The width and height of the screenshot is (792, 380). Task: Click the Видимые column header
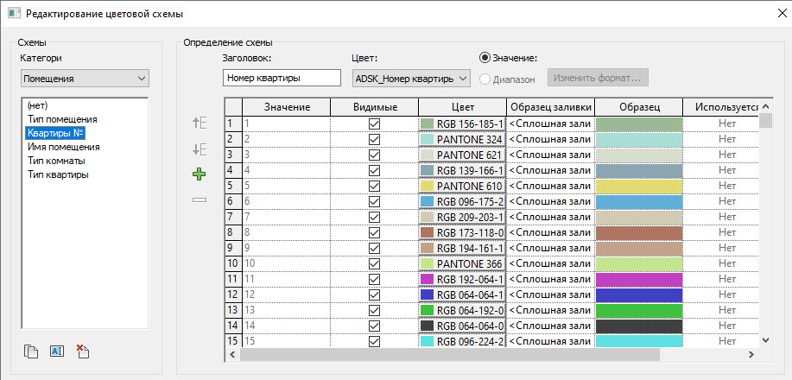[374, 106]
